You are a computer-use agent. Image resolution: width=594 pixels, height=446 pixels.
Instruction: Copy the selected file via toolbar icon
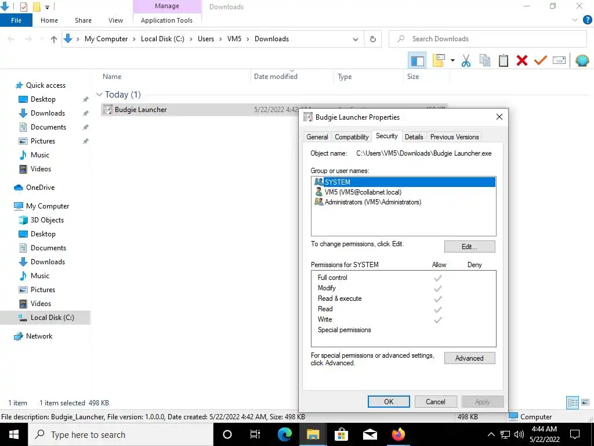[485, 60]
